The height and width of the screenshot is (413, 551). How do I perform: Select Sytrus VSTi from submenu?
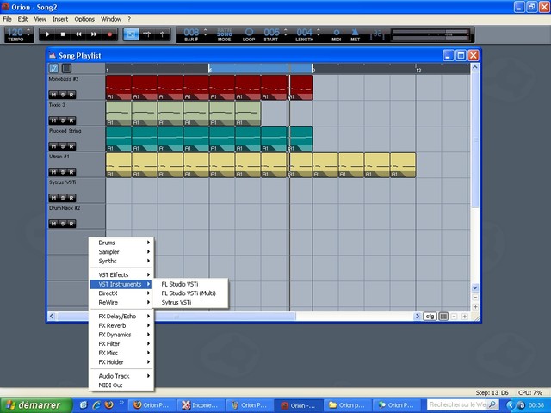(190, 302)
